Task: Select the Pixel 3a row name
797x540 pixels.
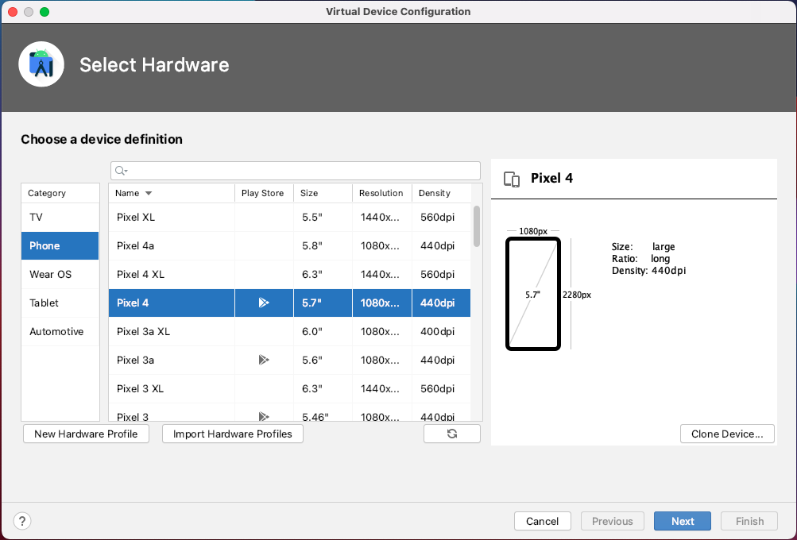Action: coord(135,360)
